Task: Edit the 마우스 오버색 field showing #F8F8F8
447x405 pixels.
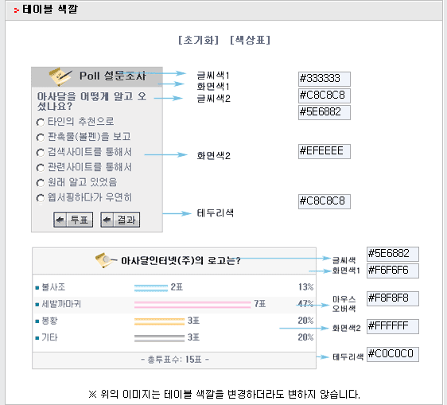Action: pos(393,298)
